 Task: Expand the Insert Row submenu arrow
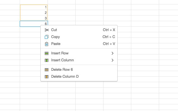pyautogui.click(x=113, y=53)
